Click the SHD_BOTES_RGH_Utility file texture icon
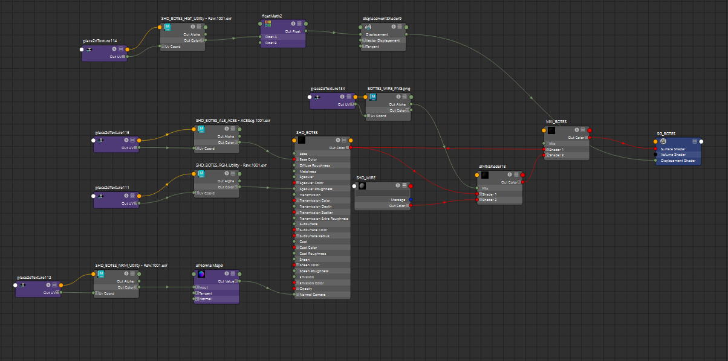 201,174
